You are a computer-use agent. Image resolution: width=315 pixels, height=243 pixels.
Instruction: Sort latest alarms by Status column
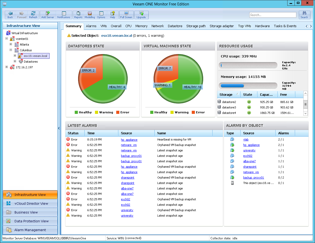click(x=75, y=133)
